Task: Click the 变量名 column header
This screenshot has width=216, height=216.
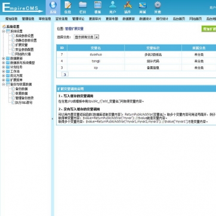Action: (x=96, y=48)
